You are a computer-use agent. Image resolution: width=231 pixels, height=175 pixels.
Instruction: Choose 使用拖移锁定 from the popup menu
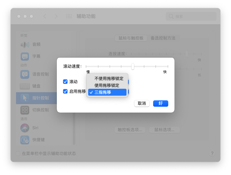point(107,85)
